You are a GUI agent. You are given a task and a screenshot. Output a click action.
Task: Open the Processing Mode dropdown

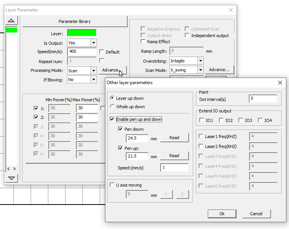tap(94, 71)
